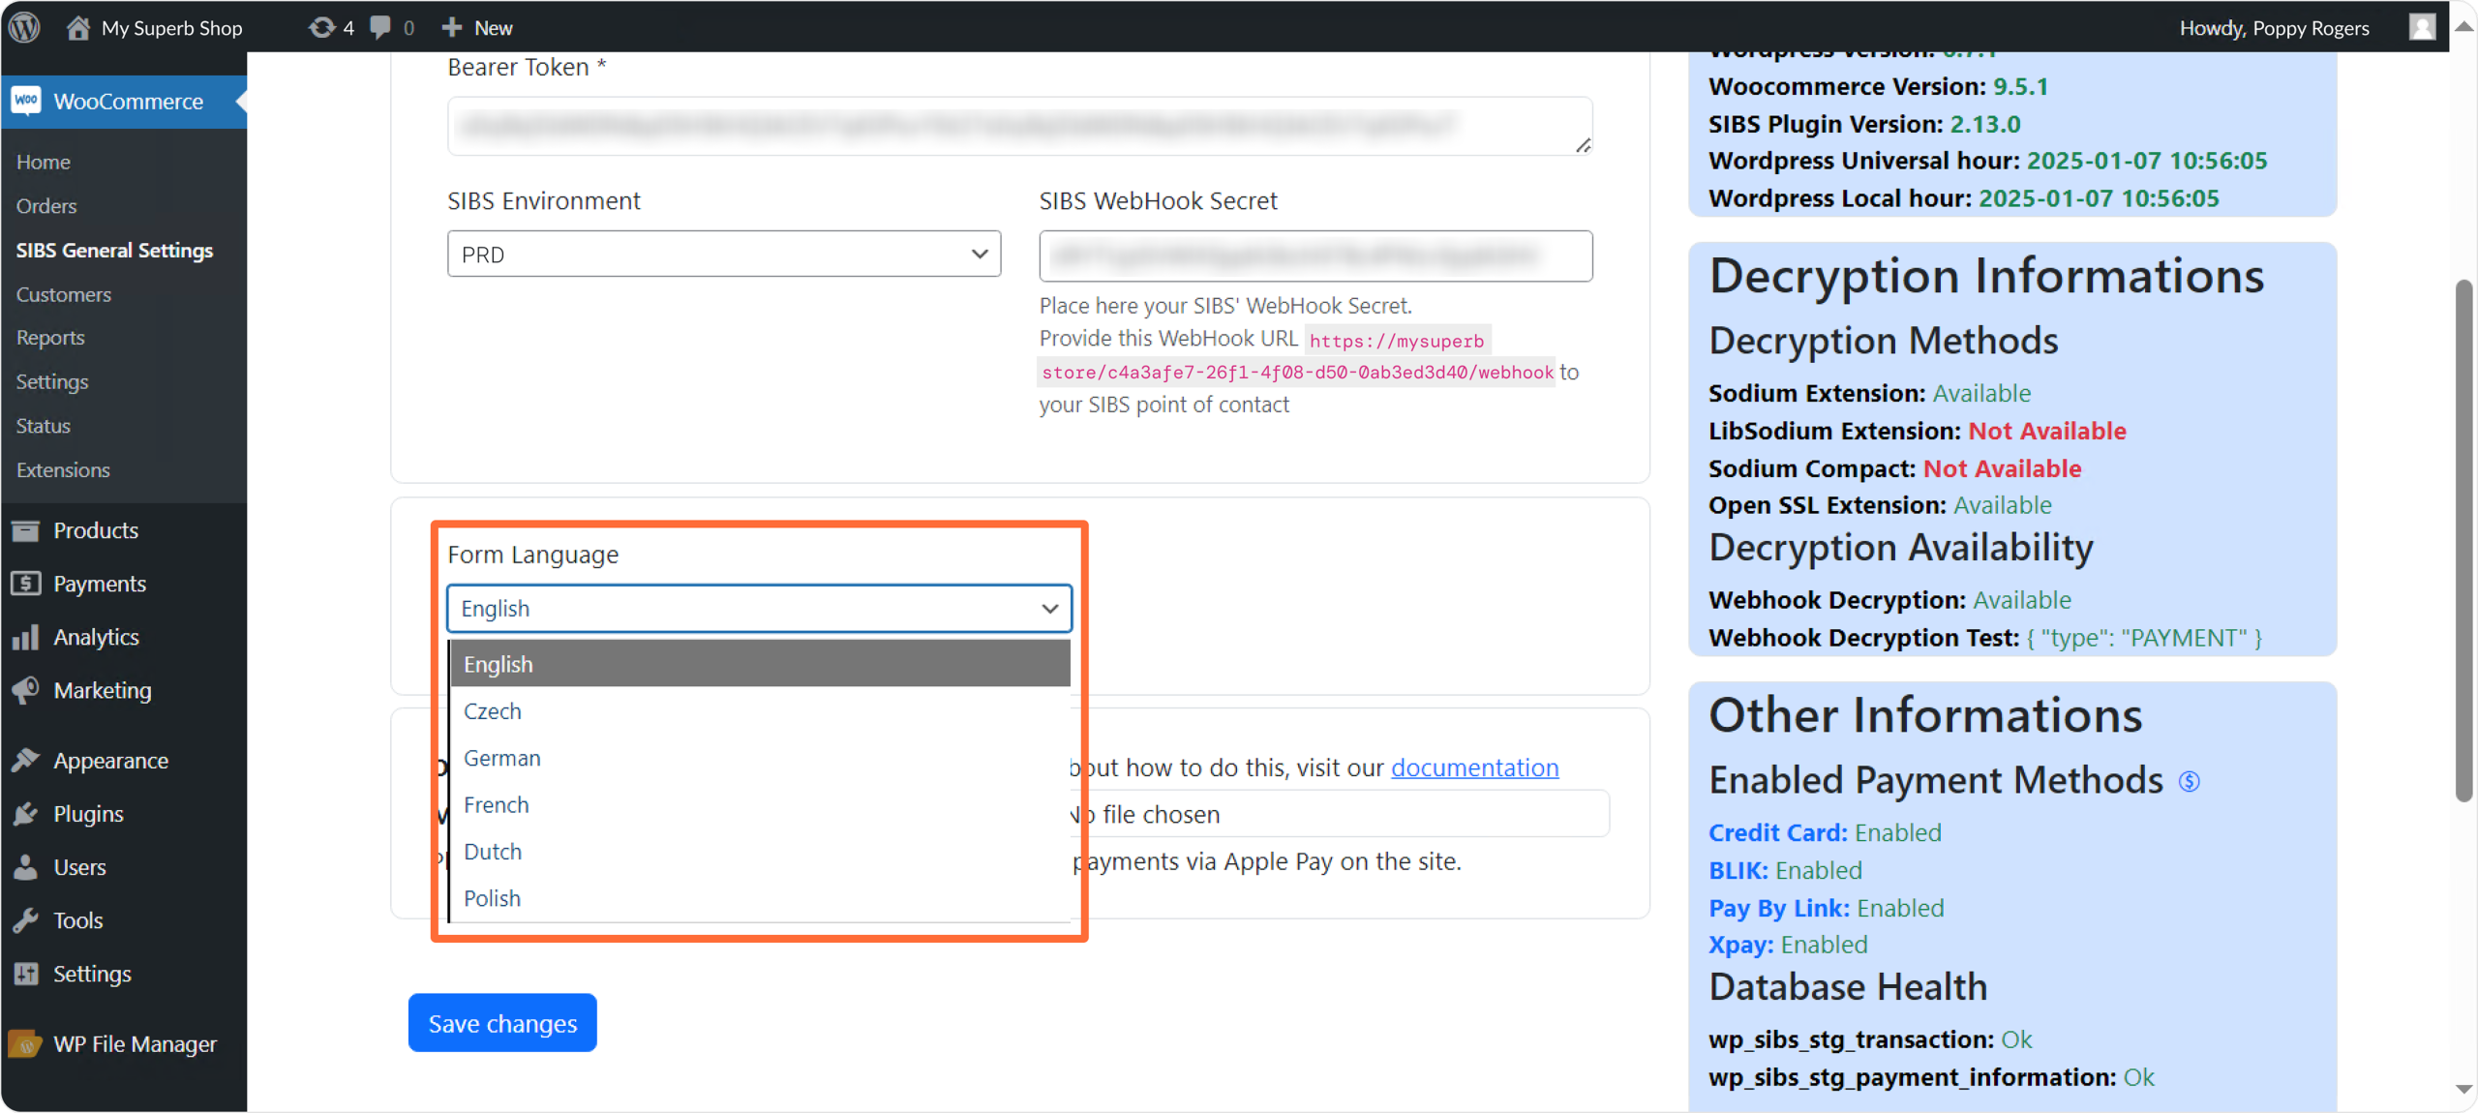Open the documentation link
Viewport: 2478px width, 1113px height.
tap(1474, 767)
